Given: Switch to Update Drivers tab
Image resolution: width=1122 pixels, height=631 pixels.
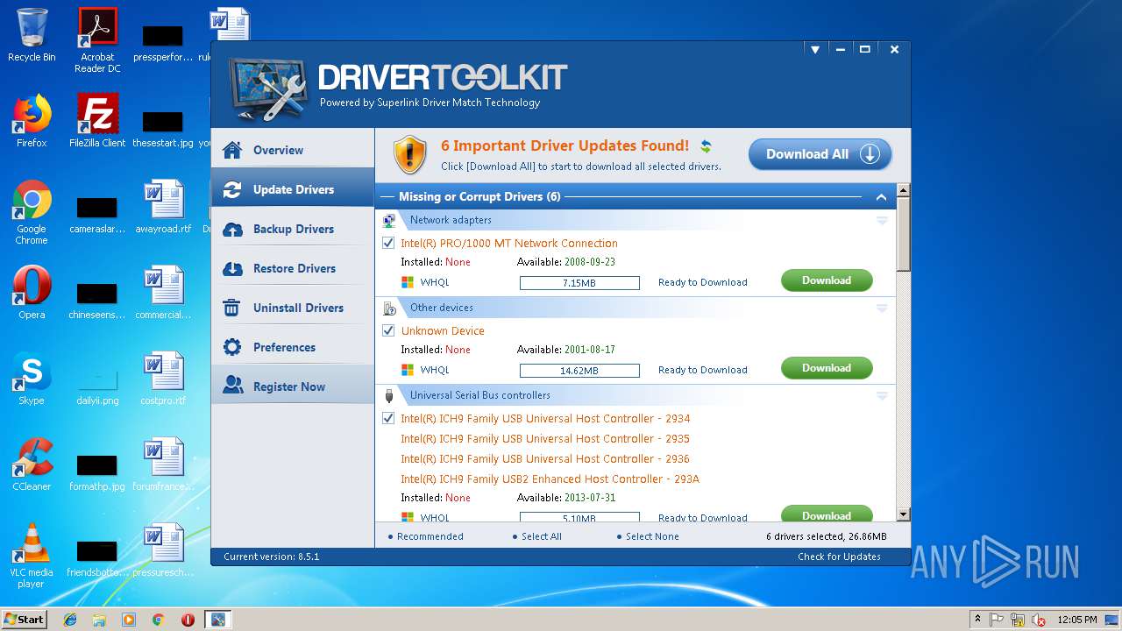Looking at the screenshot, I should [293, 189].
